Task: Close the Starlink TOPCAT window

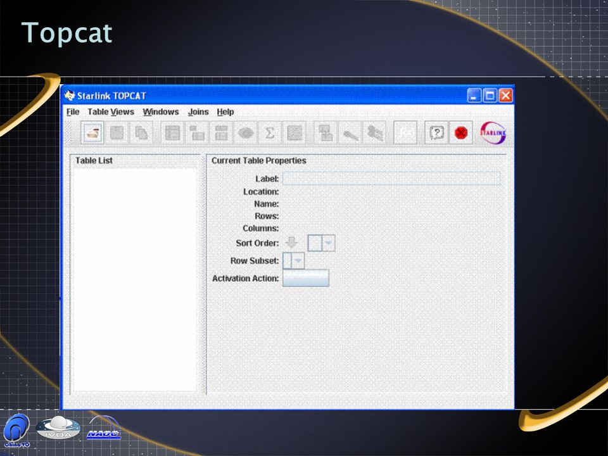Action: (505, 96)
